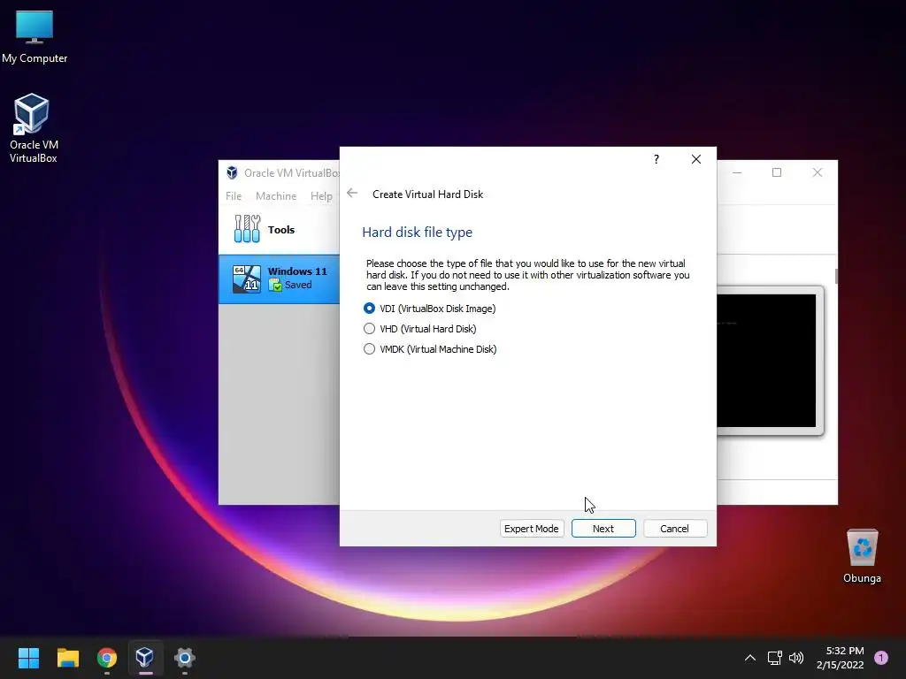The width and height of the screenshot is (906, 679).
Task: Show hidden tray icons chevron
Action: [750, 658]
